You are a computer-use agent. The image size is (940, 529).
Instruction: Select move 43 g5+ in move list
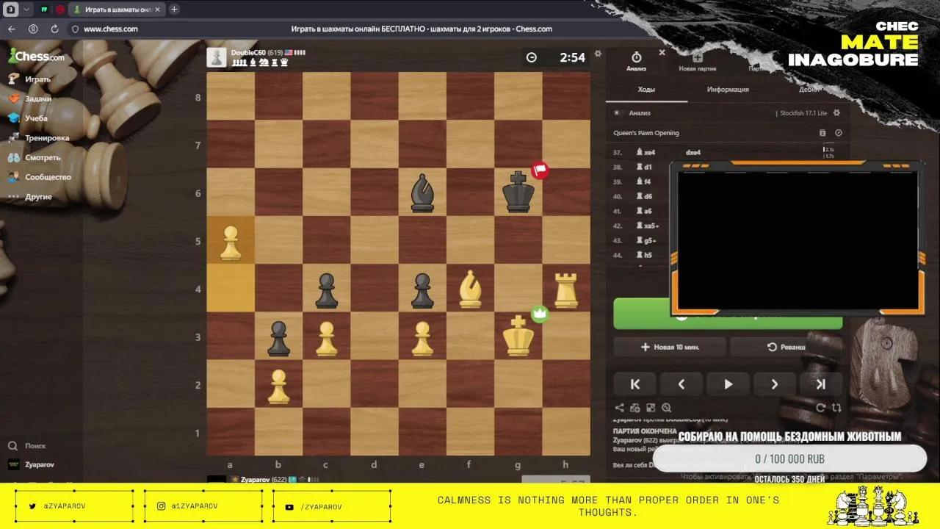pyautogui.click(x=646, y=240)
